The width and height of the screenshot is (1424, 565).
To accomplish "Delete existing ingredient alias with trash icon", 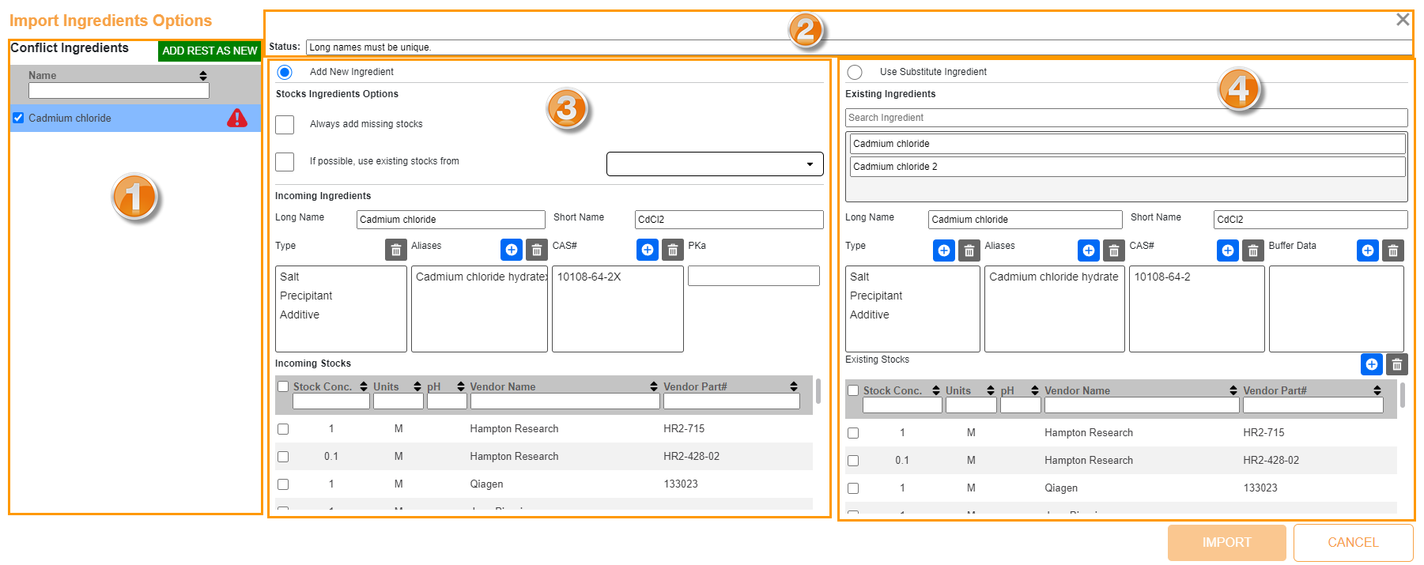I will tap(1114, 250).
